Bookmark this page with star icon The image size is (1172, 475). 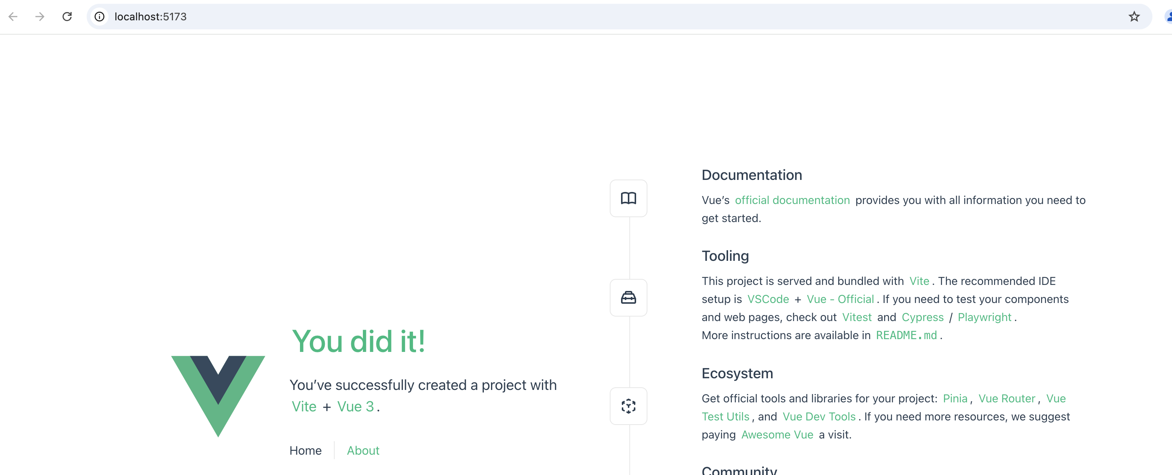pyautogui.click(x=1134, y=17)
